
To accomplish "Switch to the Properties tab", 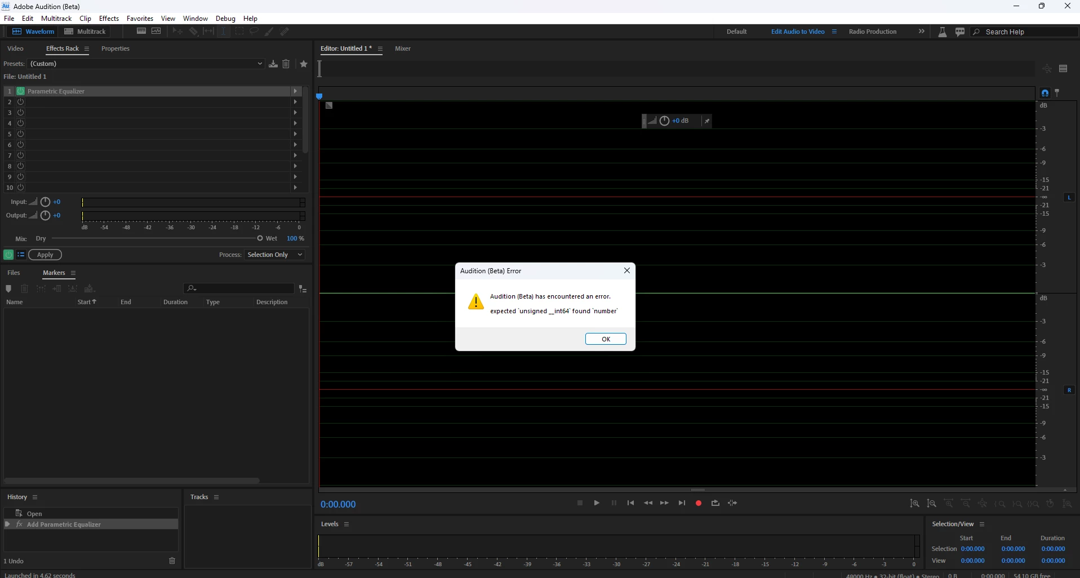I will (x=115, y=48).
